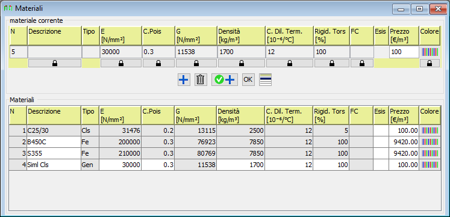Open the color swatch of current material

coord(430,52)
